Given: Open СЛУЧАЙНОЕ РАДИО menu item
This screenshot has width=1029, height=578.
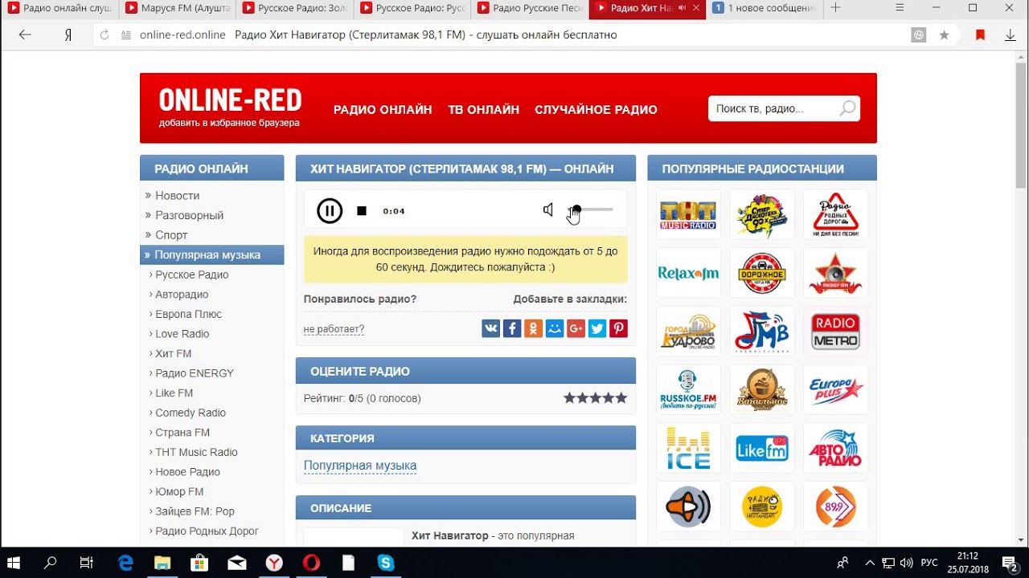Looking at the screenshot, I should (596, 110).
